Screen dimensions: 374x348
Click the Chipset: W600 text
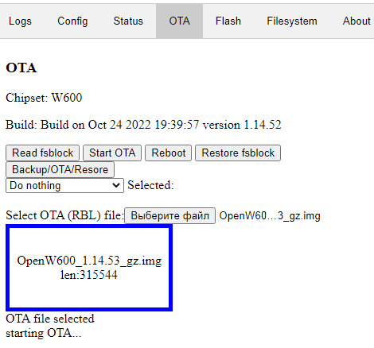coord(44,98)
